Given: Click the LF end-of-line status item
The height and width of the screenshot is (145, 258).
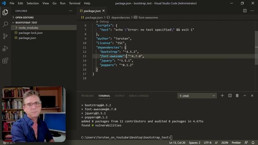Looking at the screenshot, I should pos(216,143).
